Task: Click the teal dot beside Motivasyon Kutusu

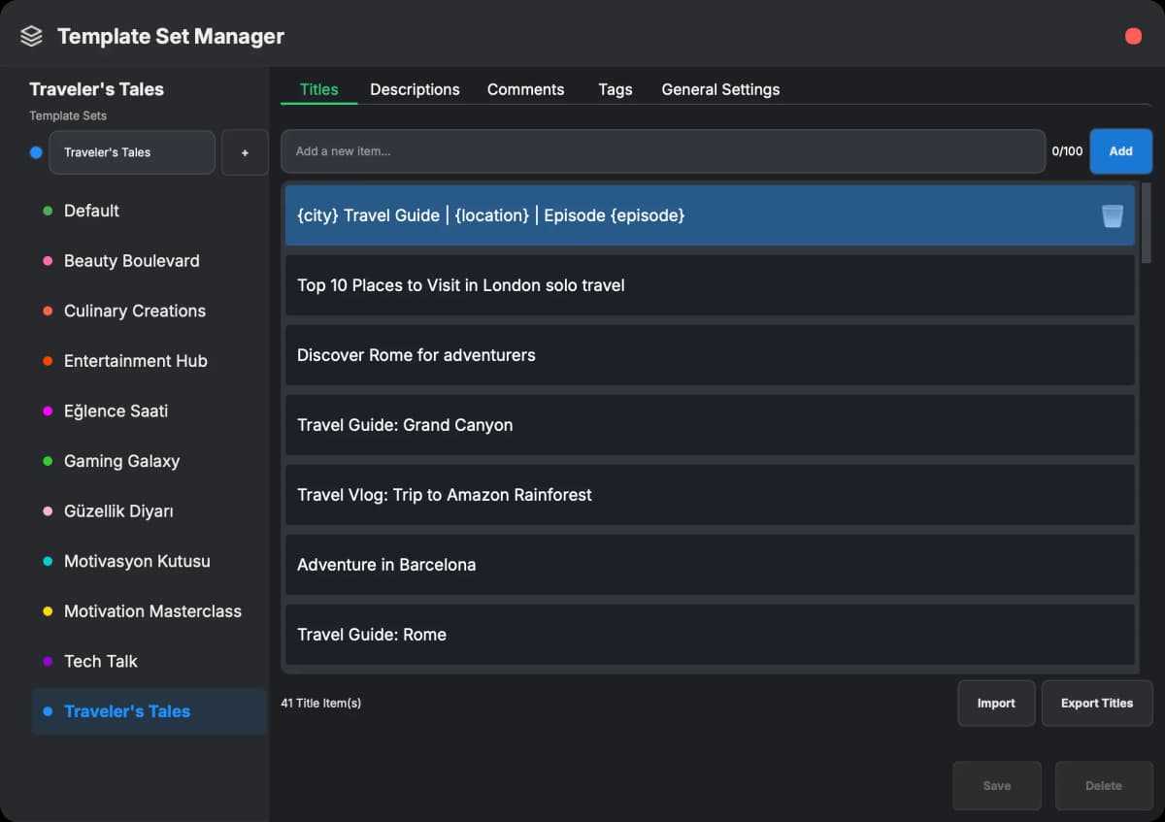Action: [x=47, y=561]
